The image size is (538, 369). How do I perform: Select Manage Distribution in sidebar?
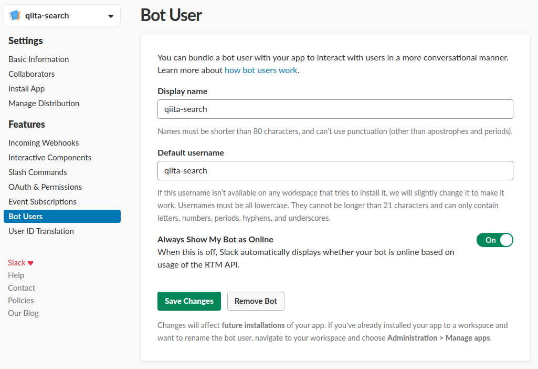[x=44, y=104]
